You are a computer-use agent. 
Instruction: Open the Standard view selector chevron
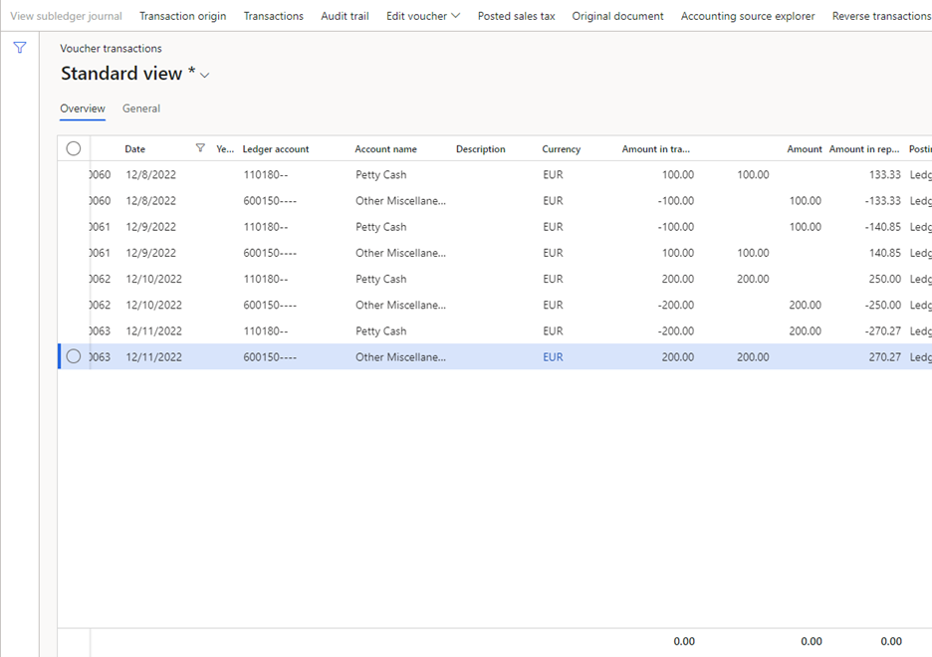click(x=205, y=75)
